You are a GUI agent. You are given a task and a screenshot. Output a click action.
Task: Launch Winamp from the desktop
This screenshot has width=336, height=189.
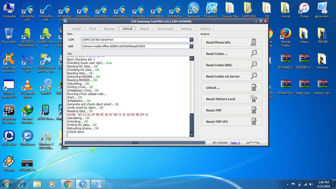9,164
